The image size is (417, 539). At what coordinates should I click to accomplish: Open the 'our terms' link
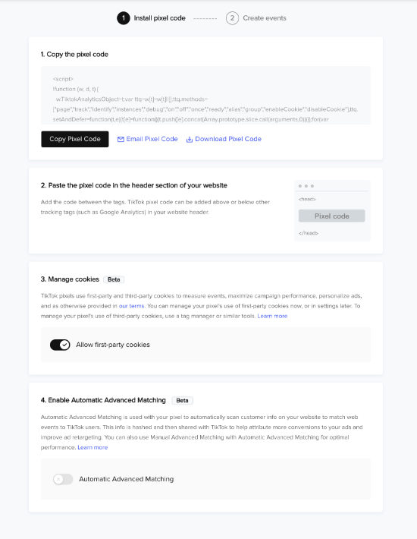click(131, 306)
